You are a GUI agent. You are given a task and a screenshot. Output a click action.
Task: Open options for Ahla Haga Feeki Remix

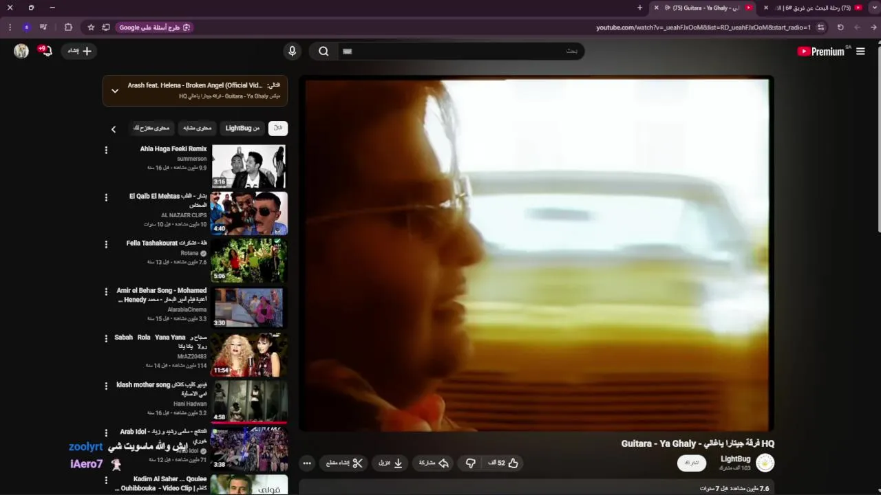click(x=106, y=150)
